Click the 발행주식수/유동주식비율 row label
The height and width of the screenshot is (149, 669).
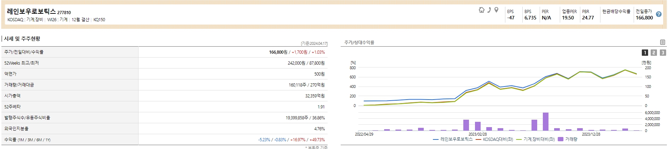[x=27, y=118]
